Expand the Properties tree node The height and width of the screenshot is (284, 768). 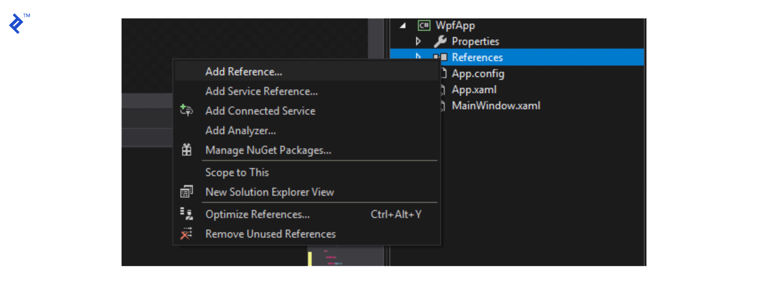pyautogui.click(x=418, y=41)
